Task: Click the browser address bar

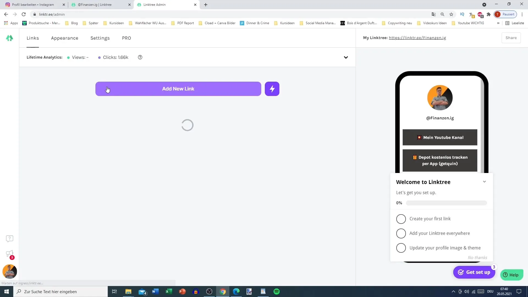Action: click(231, 14)
